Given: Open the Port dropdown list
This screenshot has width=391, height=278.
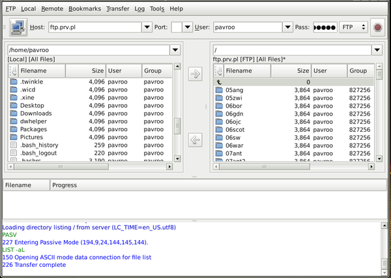Looking at the screenshot, I should [187, 27].
